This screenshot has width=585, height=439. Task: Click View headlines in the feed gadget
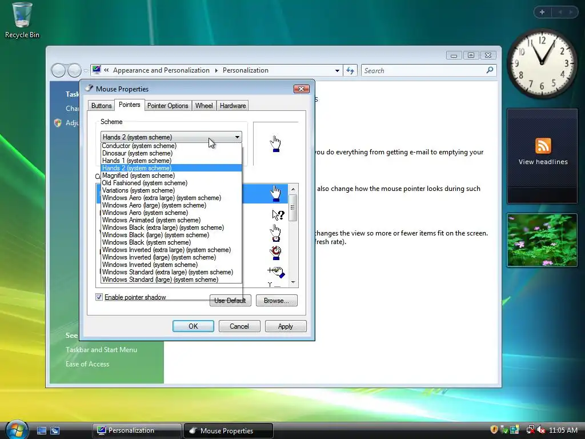(x=543, y=162)
